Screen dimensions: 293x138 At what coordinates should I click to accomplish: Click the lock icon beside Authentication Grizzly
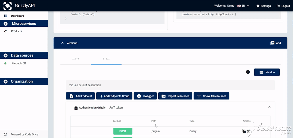pyautogui.click(x=76, y=108)
